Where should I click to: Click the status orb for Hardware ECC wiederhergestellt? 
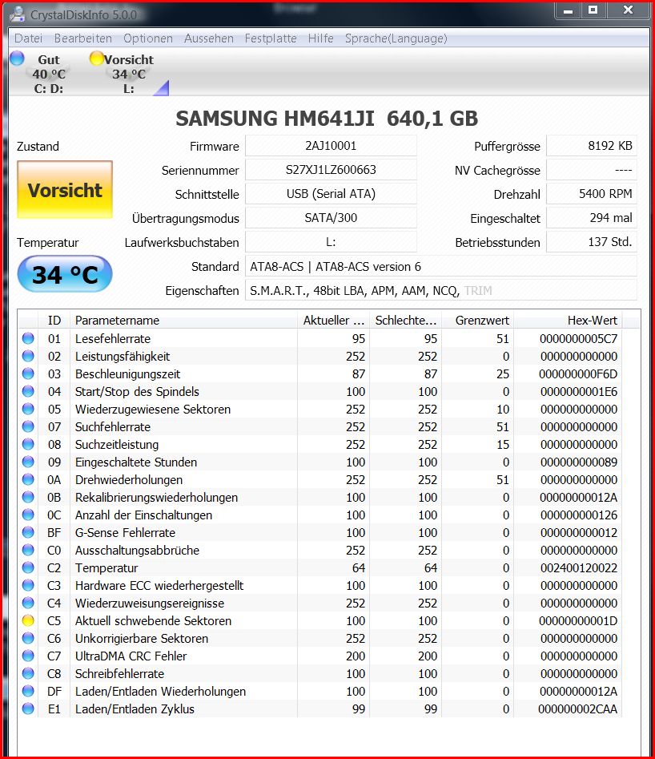tap(28, 585)
